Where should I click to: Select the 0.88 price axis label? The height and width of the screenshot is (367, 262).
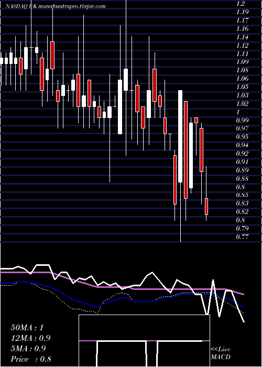(x=242, y=179)
